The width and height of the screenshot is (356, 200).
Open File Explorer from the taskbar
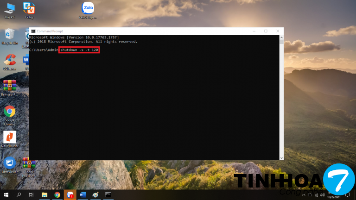(44, 195)
